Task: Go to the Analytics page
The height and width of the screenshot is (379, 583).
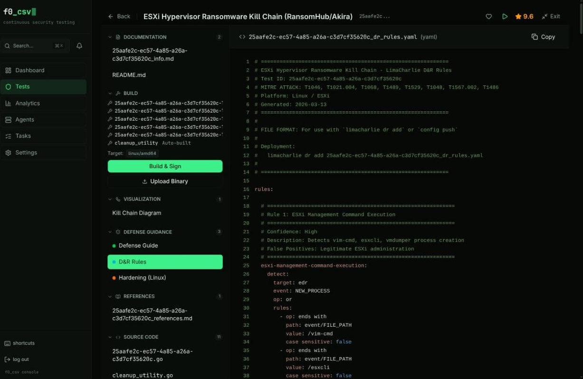Action: point(44,103)
